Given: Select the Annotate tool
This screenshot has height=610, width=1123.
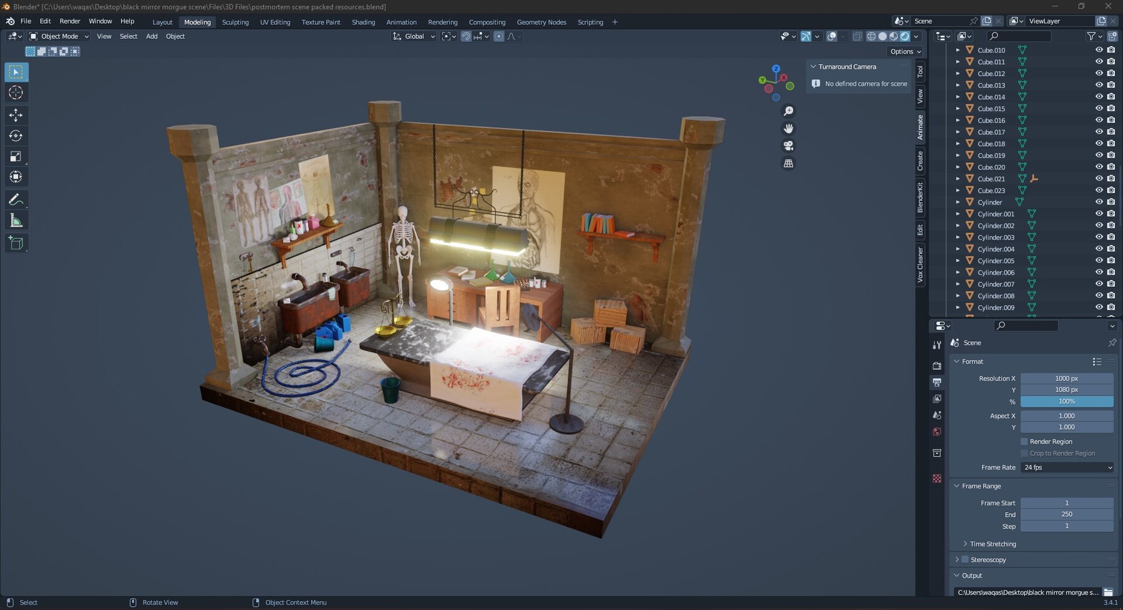Looking at the screenshot, I should 16,199.
